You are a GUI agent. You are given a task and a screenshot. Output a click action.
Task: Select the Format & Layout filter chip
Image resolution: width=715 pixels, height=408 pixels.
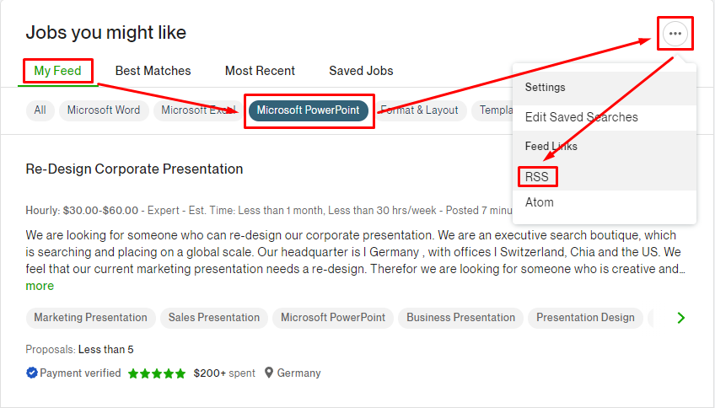(420, 110)
